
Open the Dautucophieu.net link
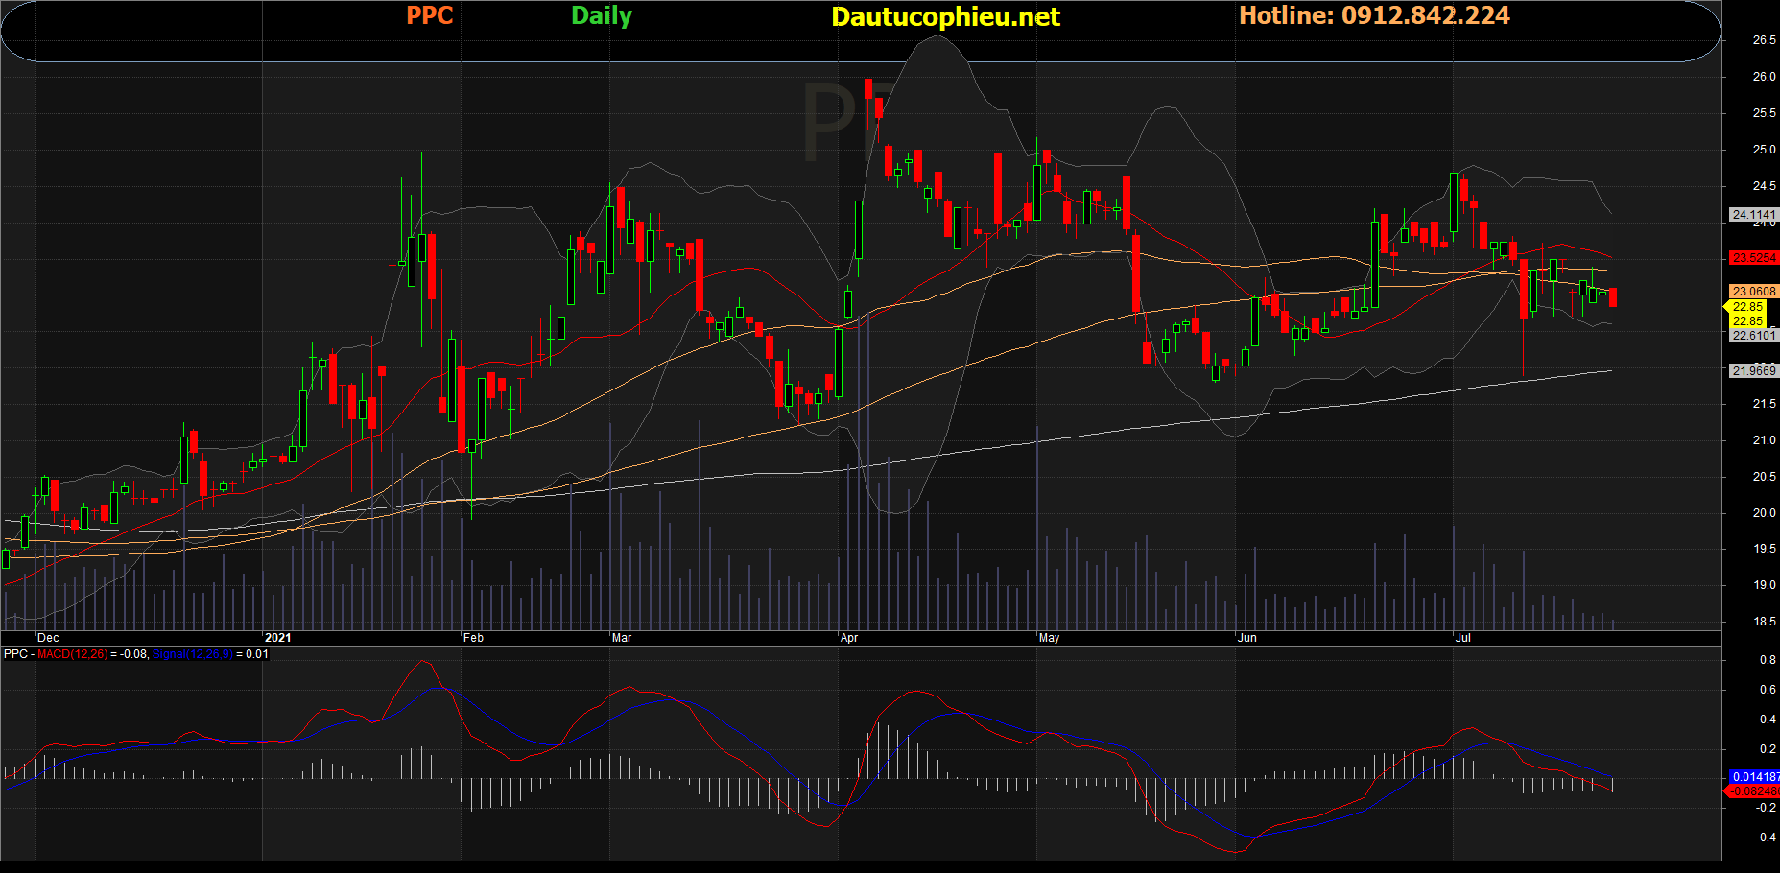945,17
